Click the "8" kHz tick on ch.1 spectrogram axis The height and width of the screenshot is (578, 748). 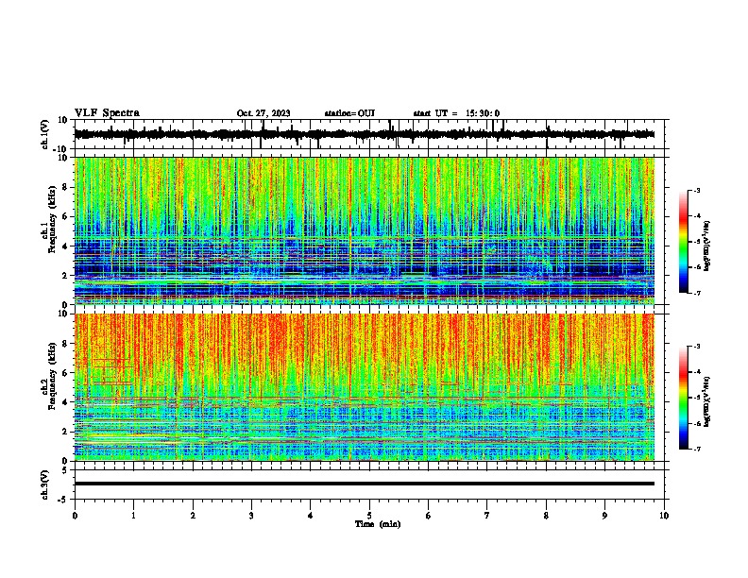tap(65, 187)
